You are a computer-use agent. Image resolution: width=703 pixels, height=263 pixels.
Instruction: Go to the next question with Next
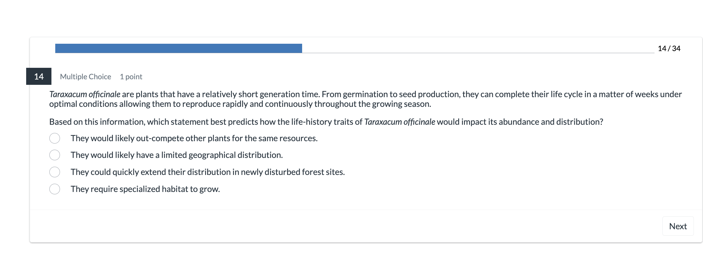[678, 226]
